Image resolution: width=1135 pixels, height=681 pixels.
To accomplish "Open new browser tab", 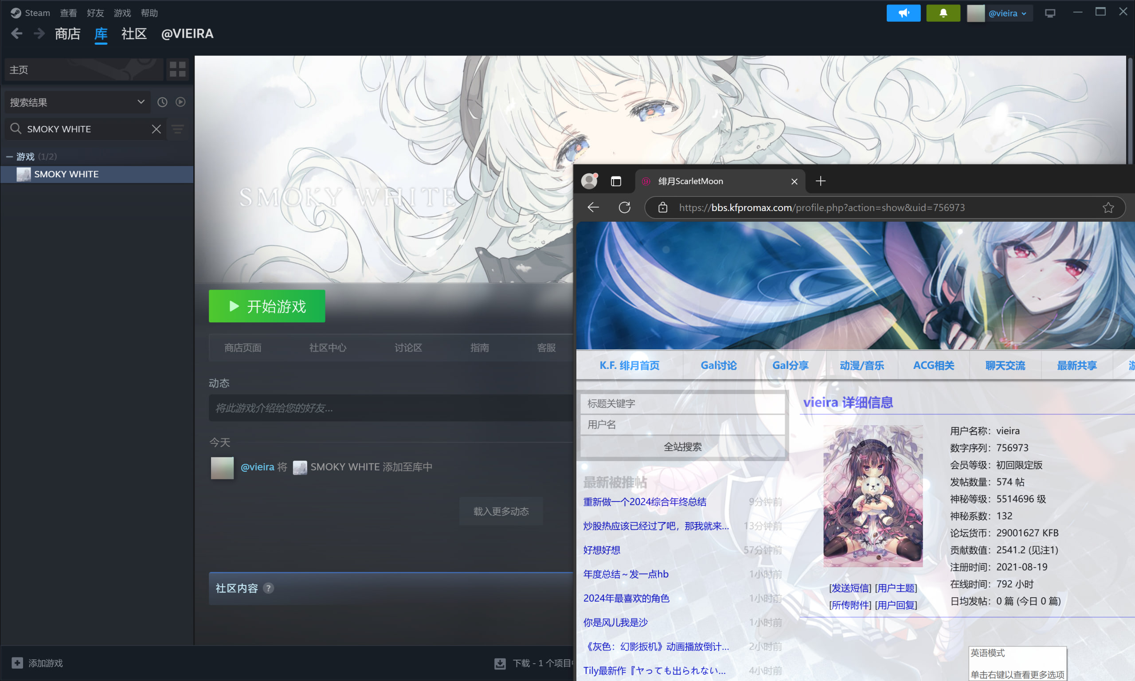I will (820, 181).
